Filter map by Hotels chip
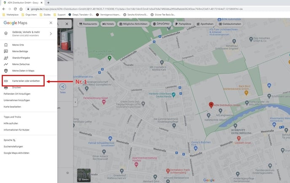Image resolution: width=290 pixels, height=183 pixels. point(108,24)
